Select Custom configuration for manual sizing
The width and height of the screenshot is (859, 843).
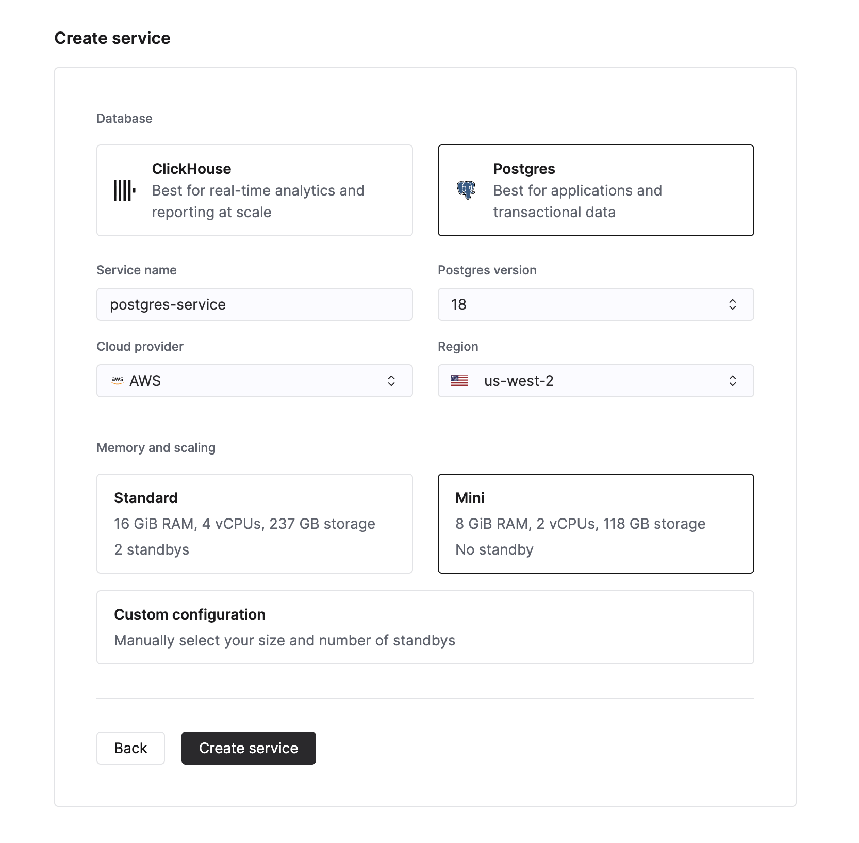(425, 627)
